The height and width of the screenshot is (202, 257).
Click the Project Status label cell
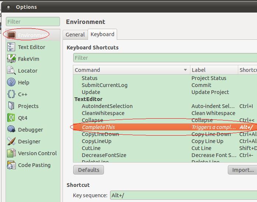click(x=209, y=78)
